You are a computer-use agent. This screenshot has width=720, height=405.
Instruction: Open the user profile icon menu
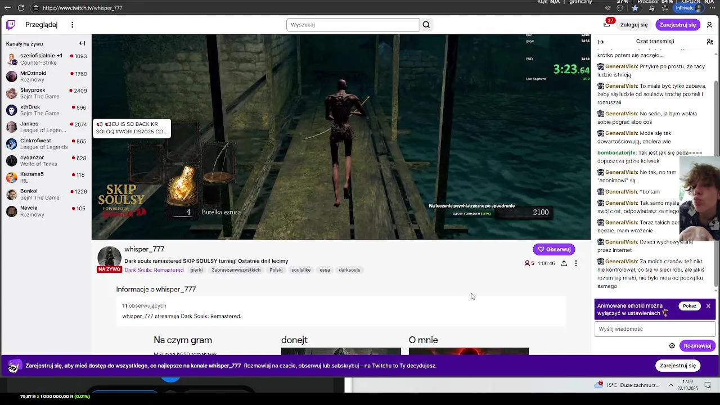(709, 25)
